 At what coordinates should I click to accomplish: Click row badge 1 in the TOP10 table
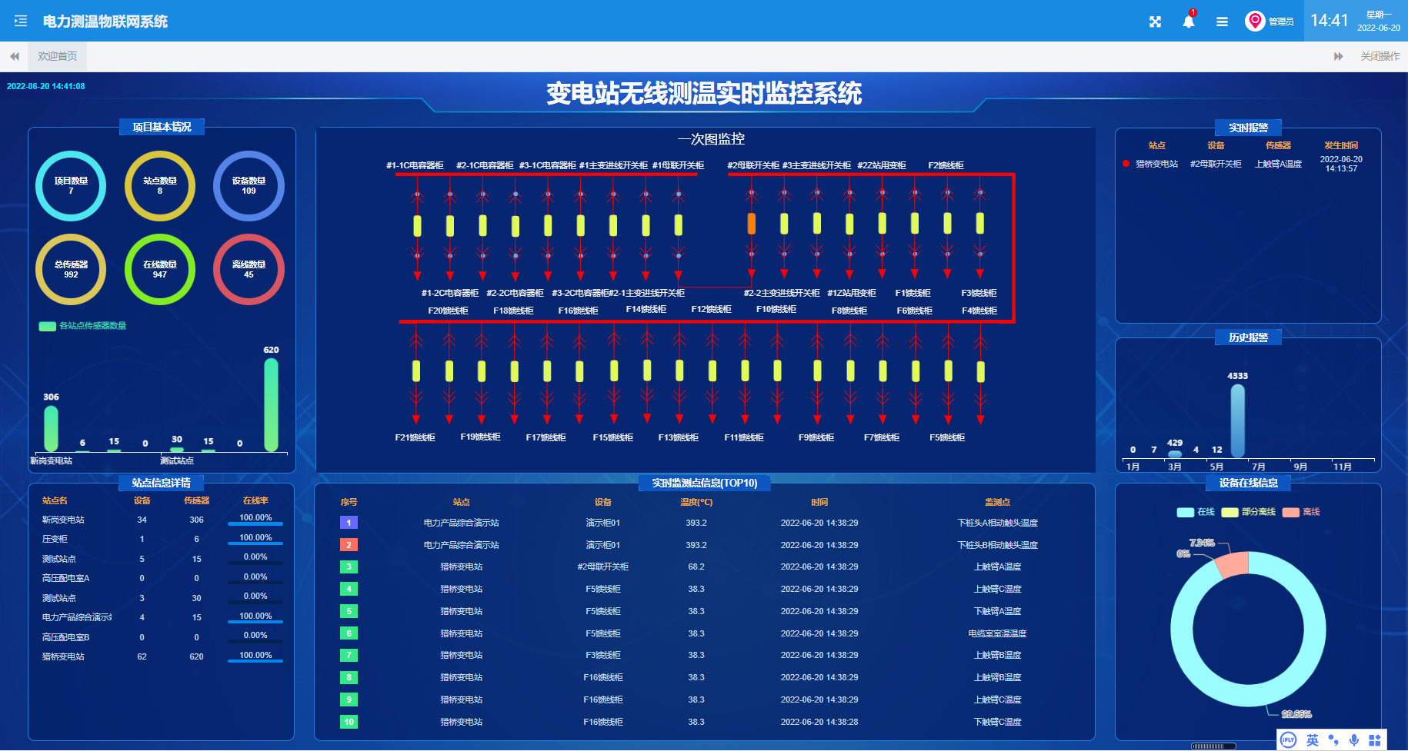(x=349, y=522)
